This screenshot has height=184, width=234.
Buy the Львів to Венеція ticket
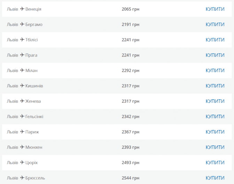click(215, 9)
